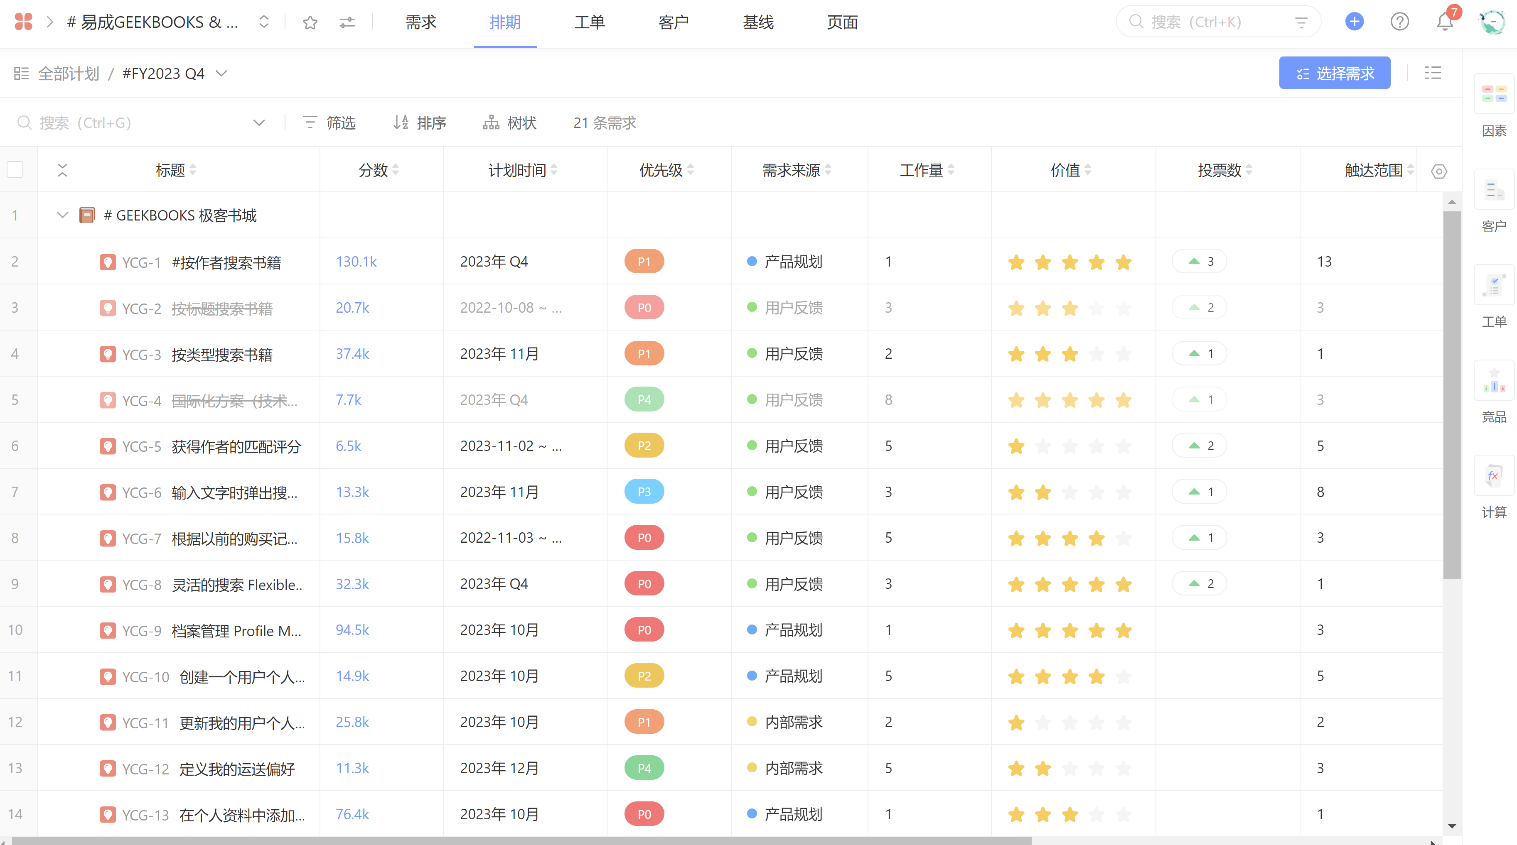Open workspace settings sliders icon
The height and width of the screenshot is (845, 1517).
tap(347, 22)
